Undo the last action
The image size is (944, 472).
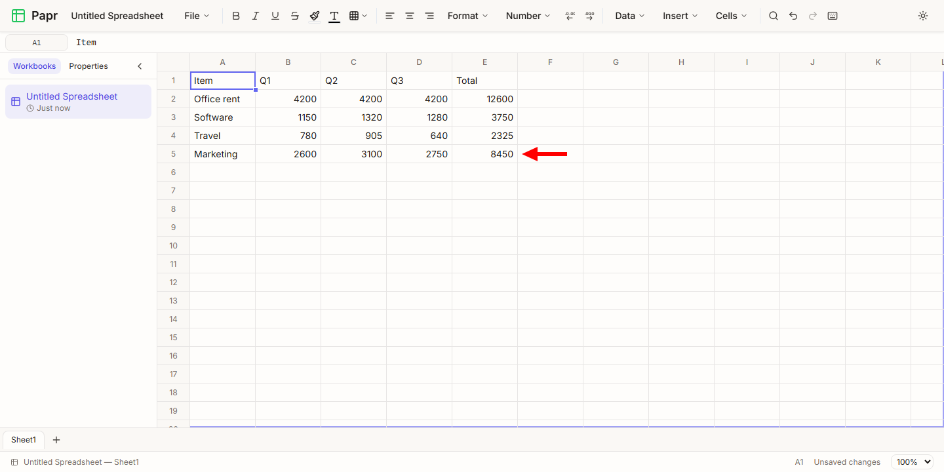tap(793, 16)
